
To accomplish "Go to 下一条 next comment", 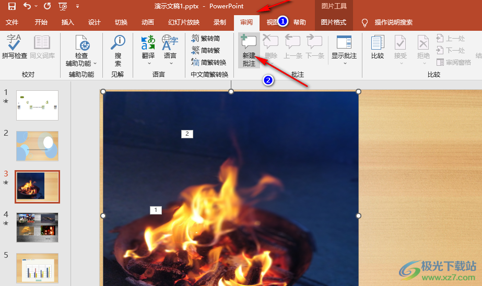I will click(315, 46).
